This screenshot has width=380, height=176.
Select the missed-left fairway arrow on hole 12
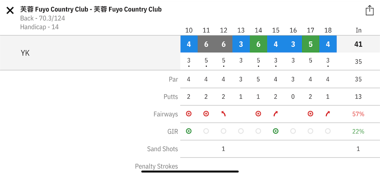[x=223, y=114]
